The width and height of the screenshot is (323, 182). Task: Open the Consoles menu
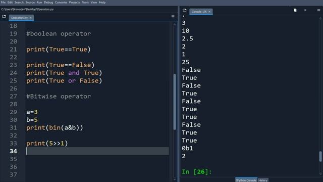coord(61,2)
